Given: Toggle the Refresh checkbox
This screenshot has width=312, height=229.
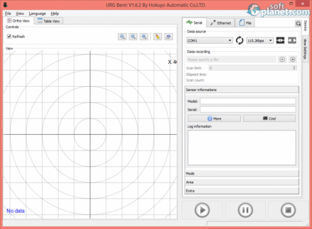Looking at the screenshot, I should coord(9,36).
